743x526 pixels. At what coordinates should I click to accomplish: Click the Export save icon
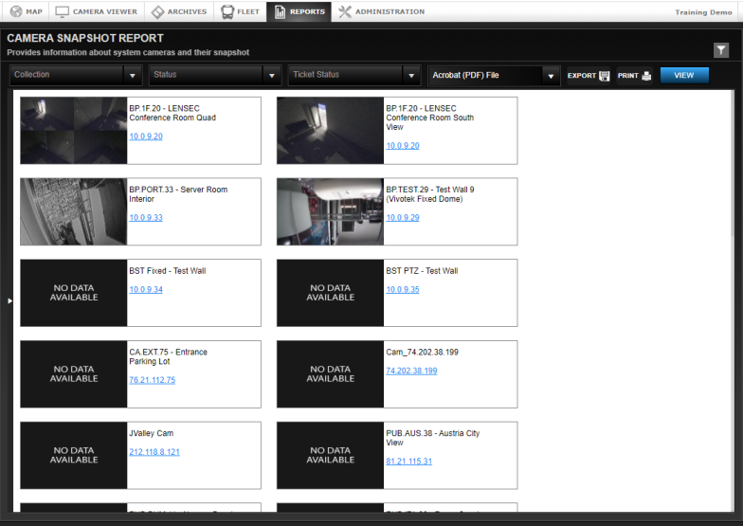point(605,76)
